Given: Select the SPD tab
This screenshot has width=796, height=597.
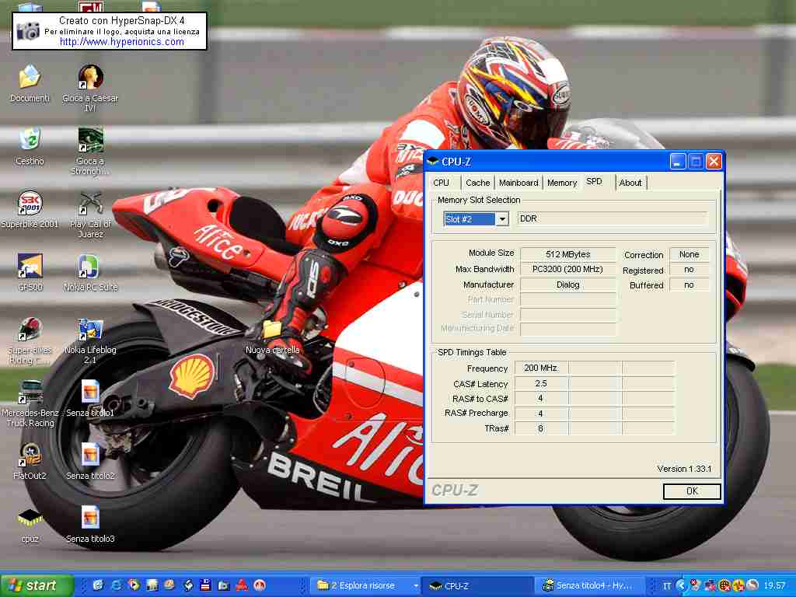Looking at the screenshot, I should pyautogui.click(x=594, y=181).
